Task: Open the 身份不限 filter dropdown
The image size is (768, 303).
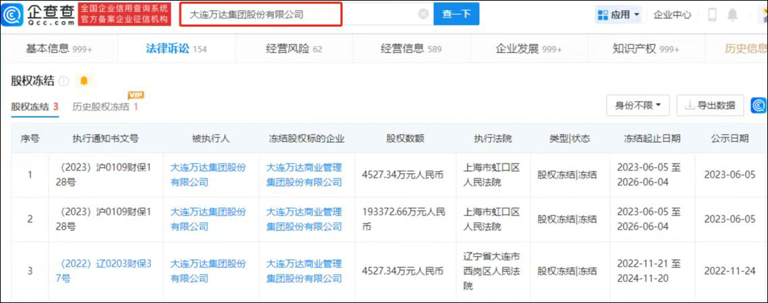Action: coord(638,105)
